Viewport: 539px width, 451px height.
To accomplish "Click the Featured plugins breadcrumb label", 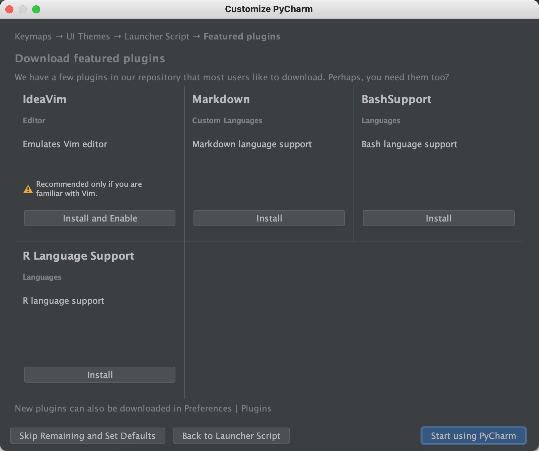I will click(x=242, y=36).
